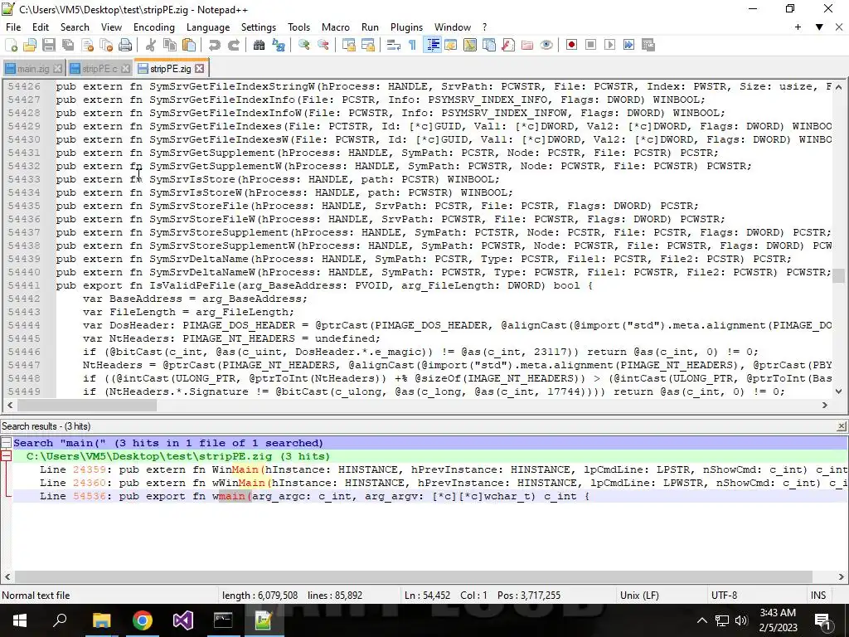Click the plus button beside the menu bar
Screen dimensions: 849x637
click(x=798, y=27)
